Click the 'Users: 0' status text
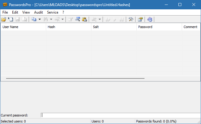The width and height of the screenshot is (201, 124). [97, 121]
